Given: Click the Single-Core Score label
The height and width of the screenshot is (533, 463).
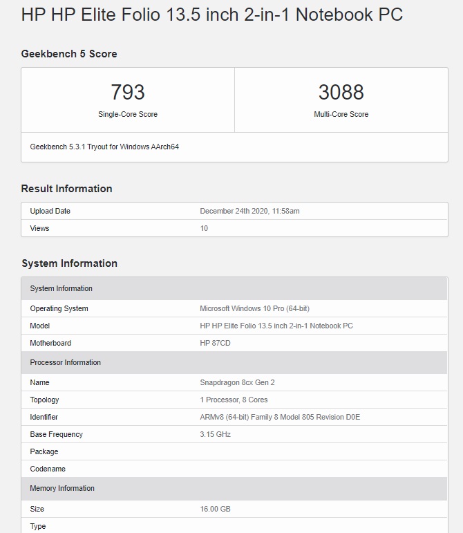Looking at the screenshot, I should tap(128, 114).
